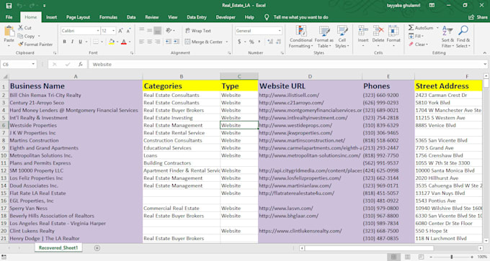Increase font size with the larger A icon
The image size is (490, 261).
[120, 31]
